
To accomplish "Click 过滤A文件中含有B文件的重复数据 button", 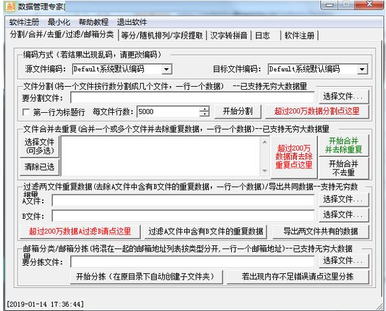I will point(206,231).
